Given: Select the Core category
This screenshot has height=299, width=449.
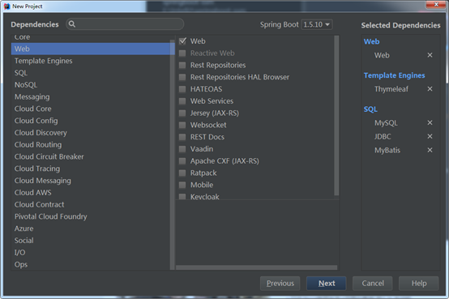Looking at the screenshot, I should coord(92,37).
